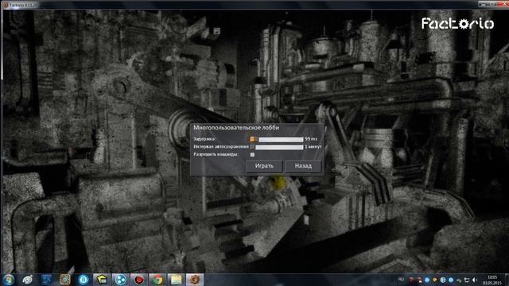Click the Назад button

(x=303, y=166)
